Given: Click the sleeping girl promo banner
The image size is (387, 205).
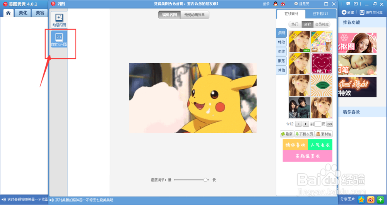Looking at the screenshot, I should click(357, 65).
